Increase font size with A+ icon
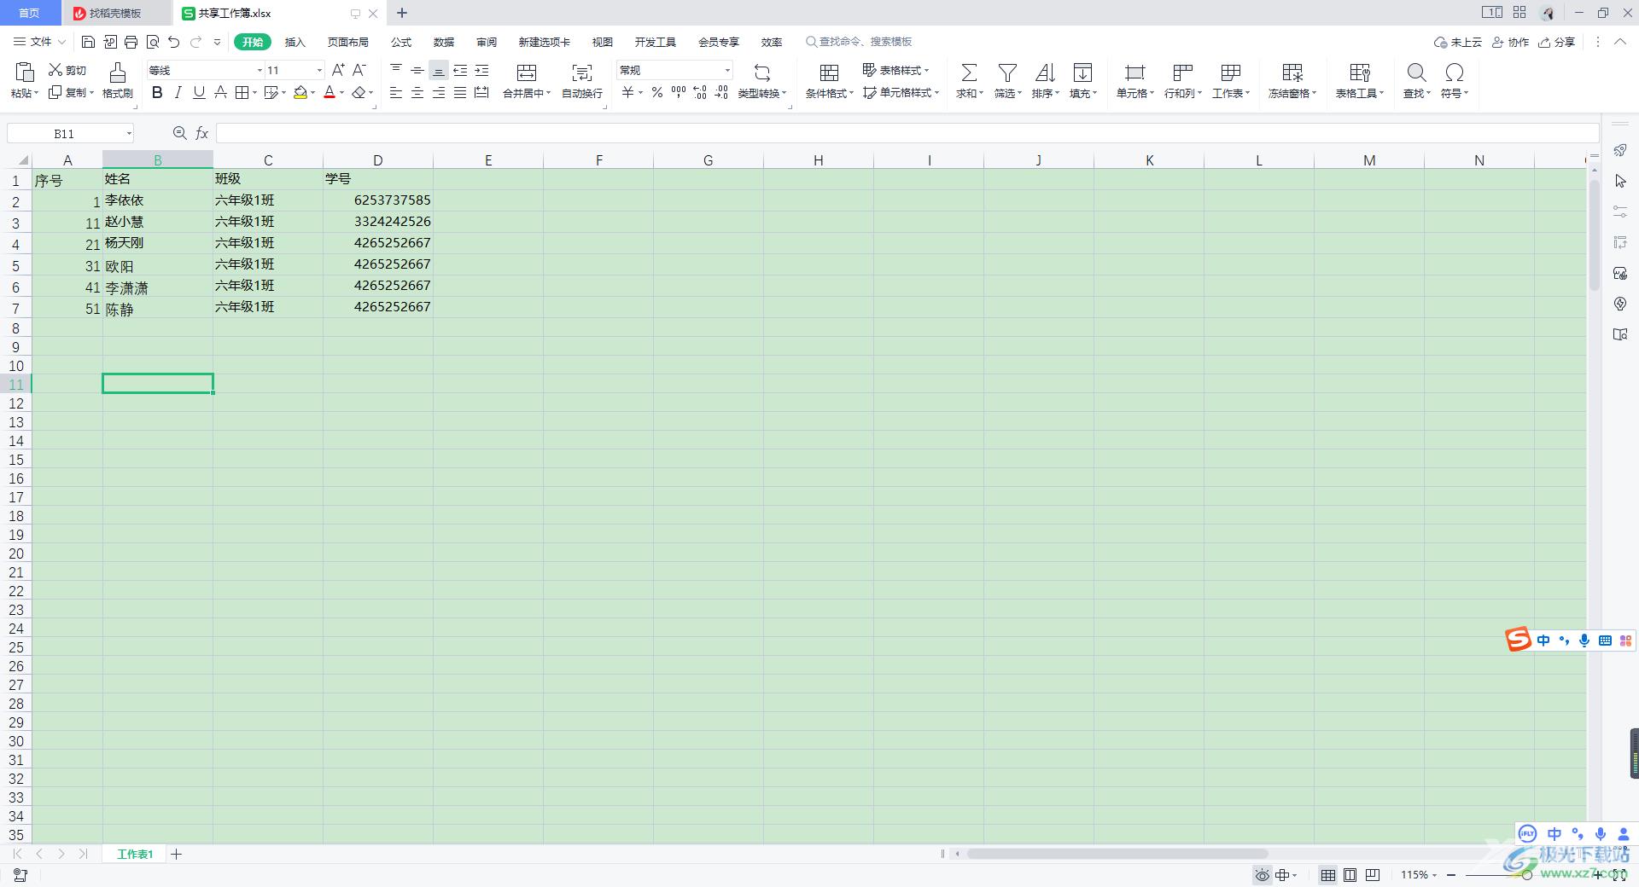 [338, 70]
